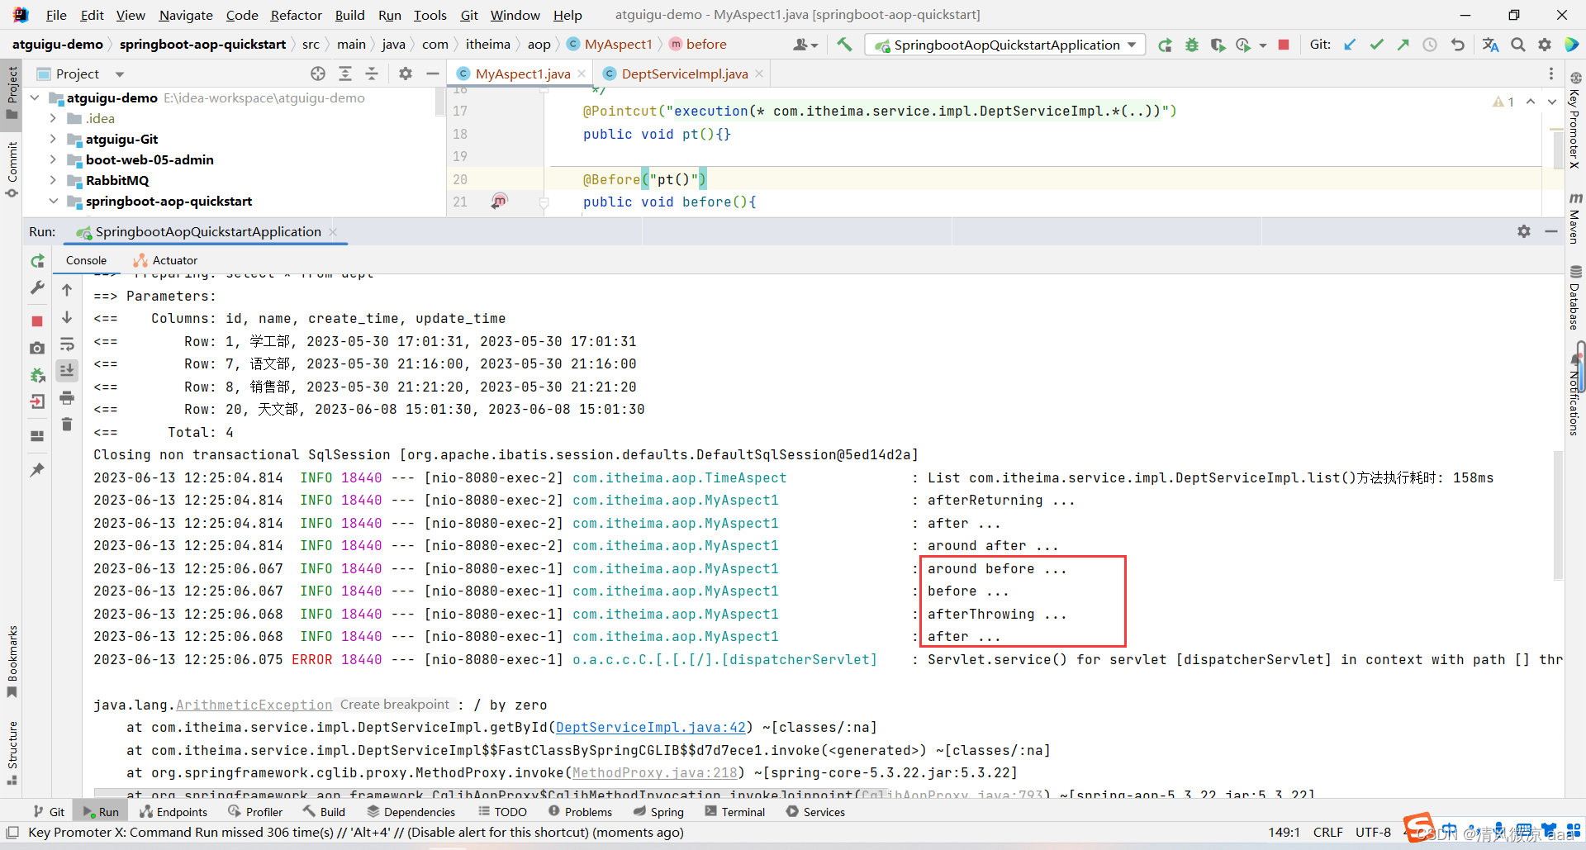Click the editor tabs more options icon

point(1551,74)
